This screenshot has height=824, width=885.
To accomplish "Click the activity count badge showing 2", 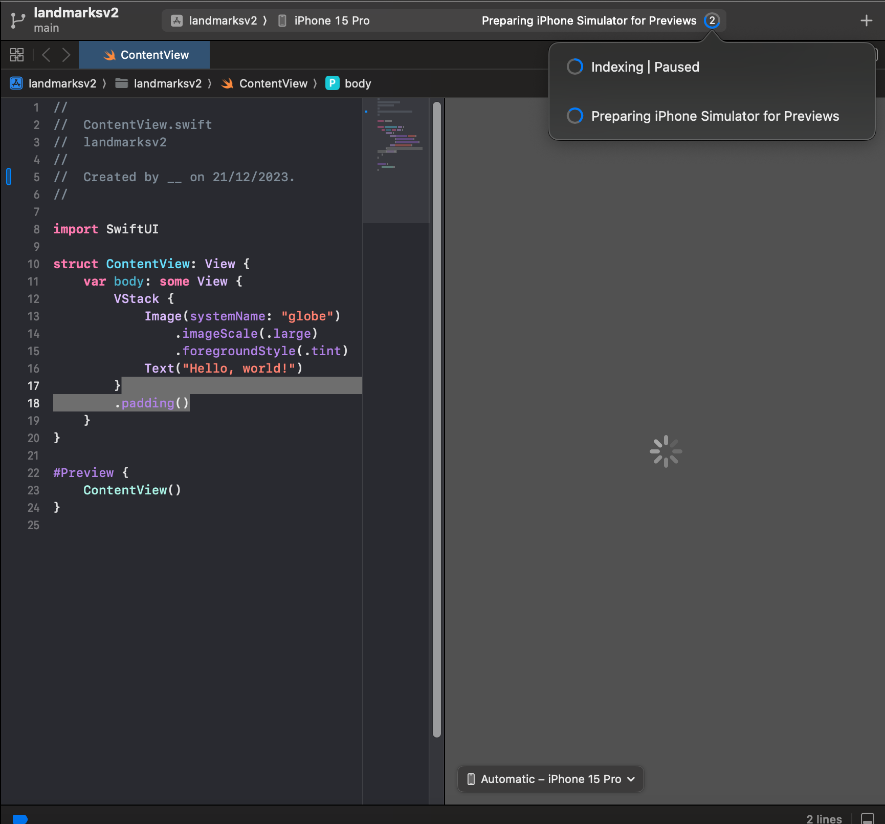I will click(712, 20).
